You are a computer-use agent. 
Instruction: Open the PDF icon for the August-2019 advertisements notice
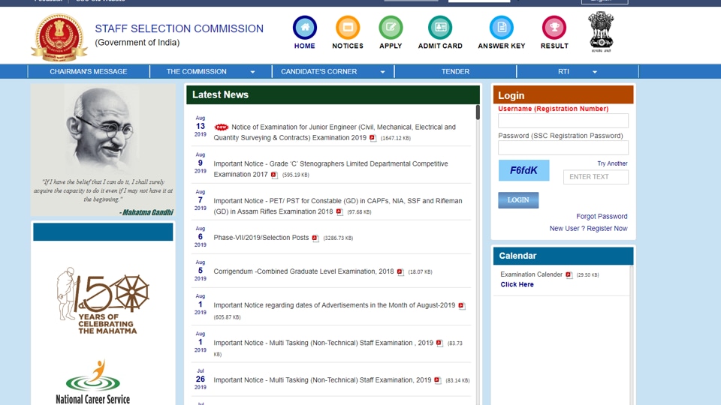point(462,306)
